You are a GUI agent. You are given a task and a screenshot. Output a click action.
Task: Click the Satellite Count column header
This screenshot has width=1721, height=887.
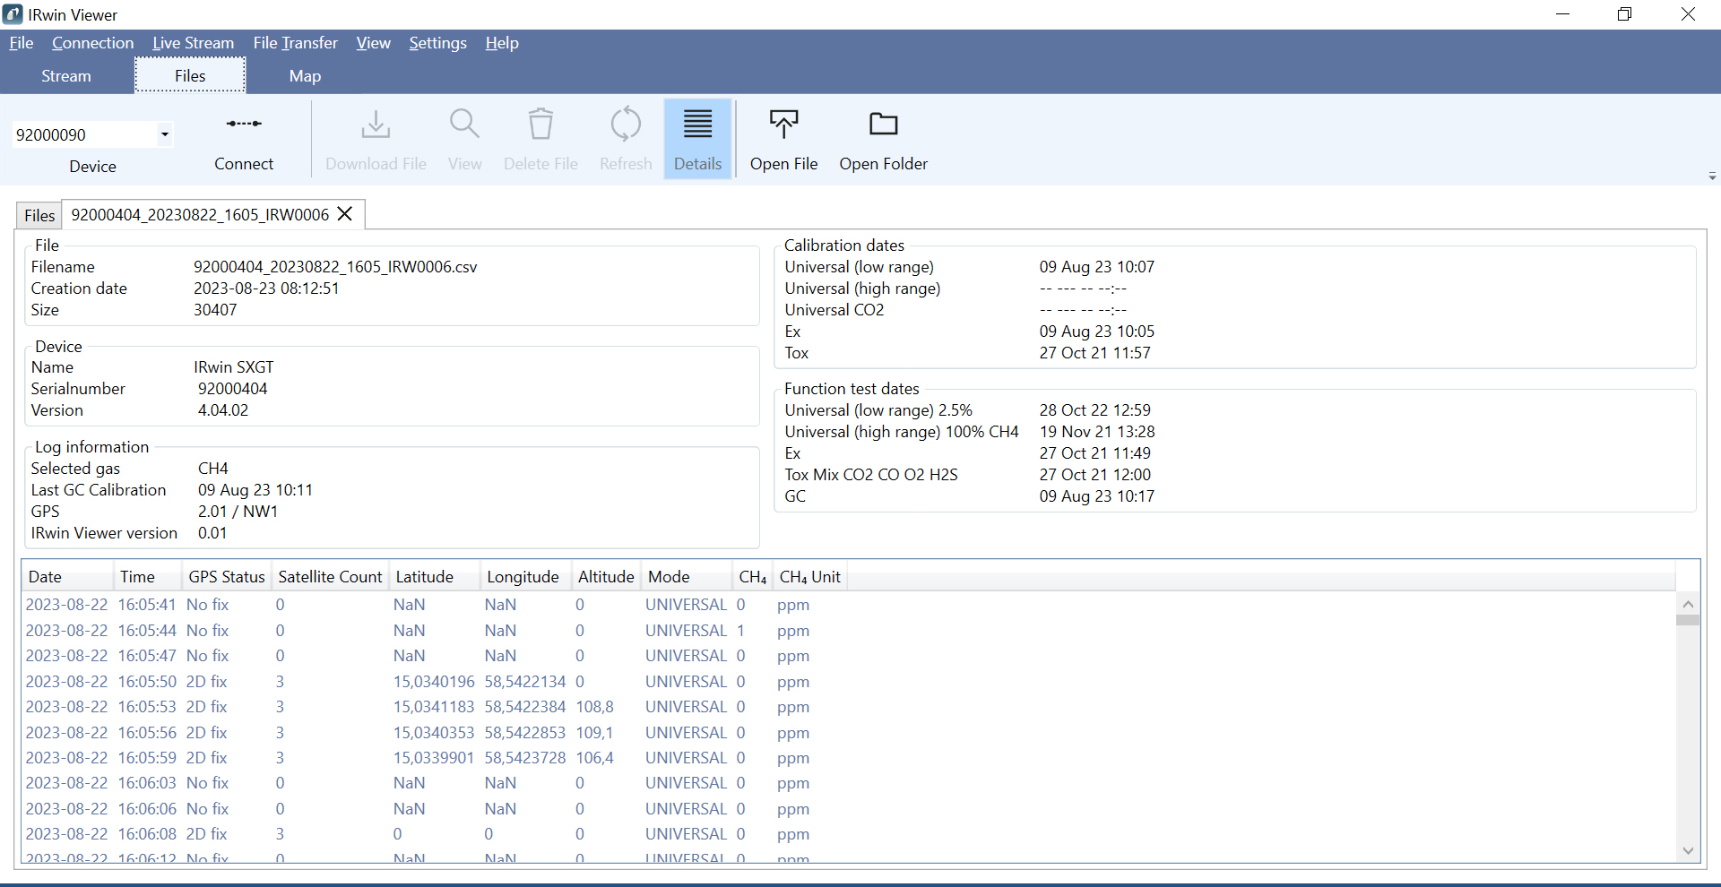tap(330, 577)
